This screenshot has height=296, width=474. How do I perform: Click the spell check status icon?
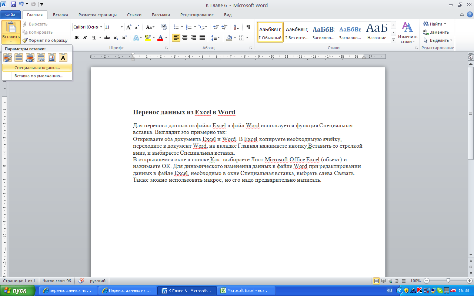[x=81, y=281]
